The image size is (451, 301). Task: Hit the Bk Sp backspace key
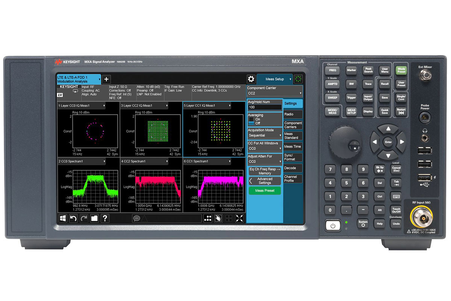tap(380, 169)
